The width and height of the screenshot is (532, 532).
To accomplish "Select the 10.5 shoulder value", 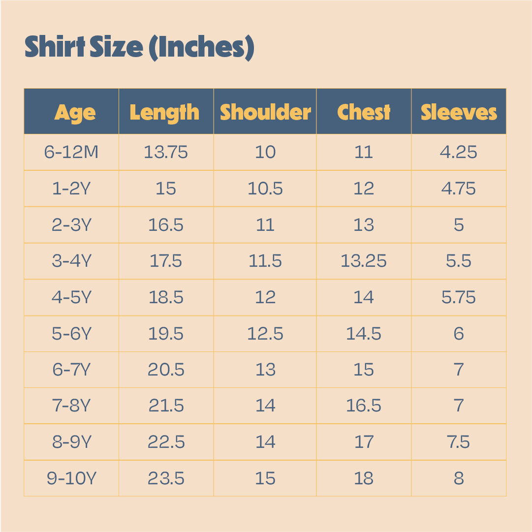I will tap(265, 188).
